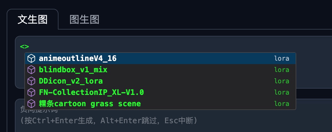332x132 pixels.
Task: Select animeoutlineV4_16 from the suggestion list
Action: (x=78, y=58)
